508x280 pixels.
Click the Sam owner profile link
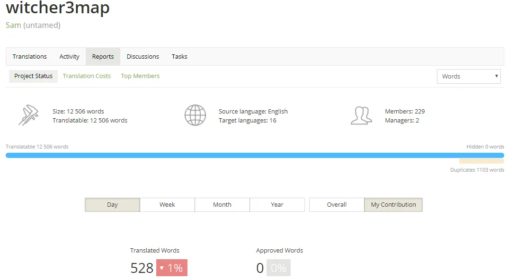(13, 25)
